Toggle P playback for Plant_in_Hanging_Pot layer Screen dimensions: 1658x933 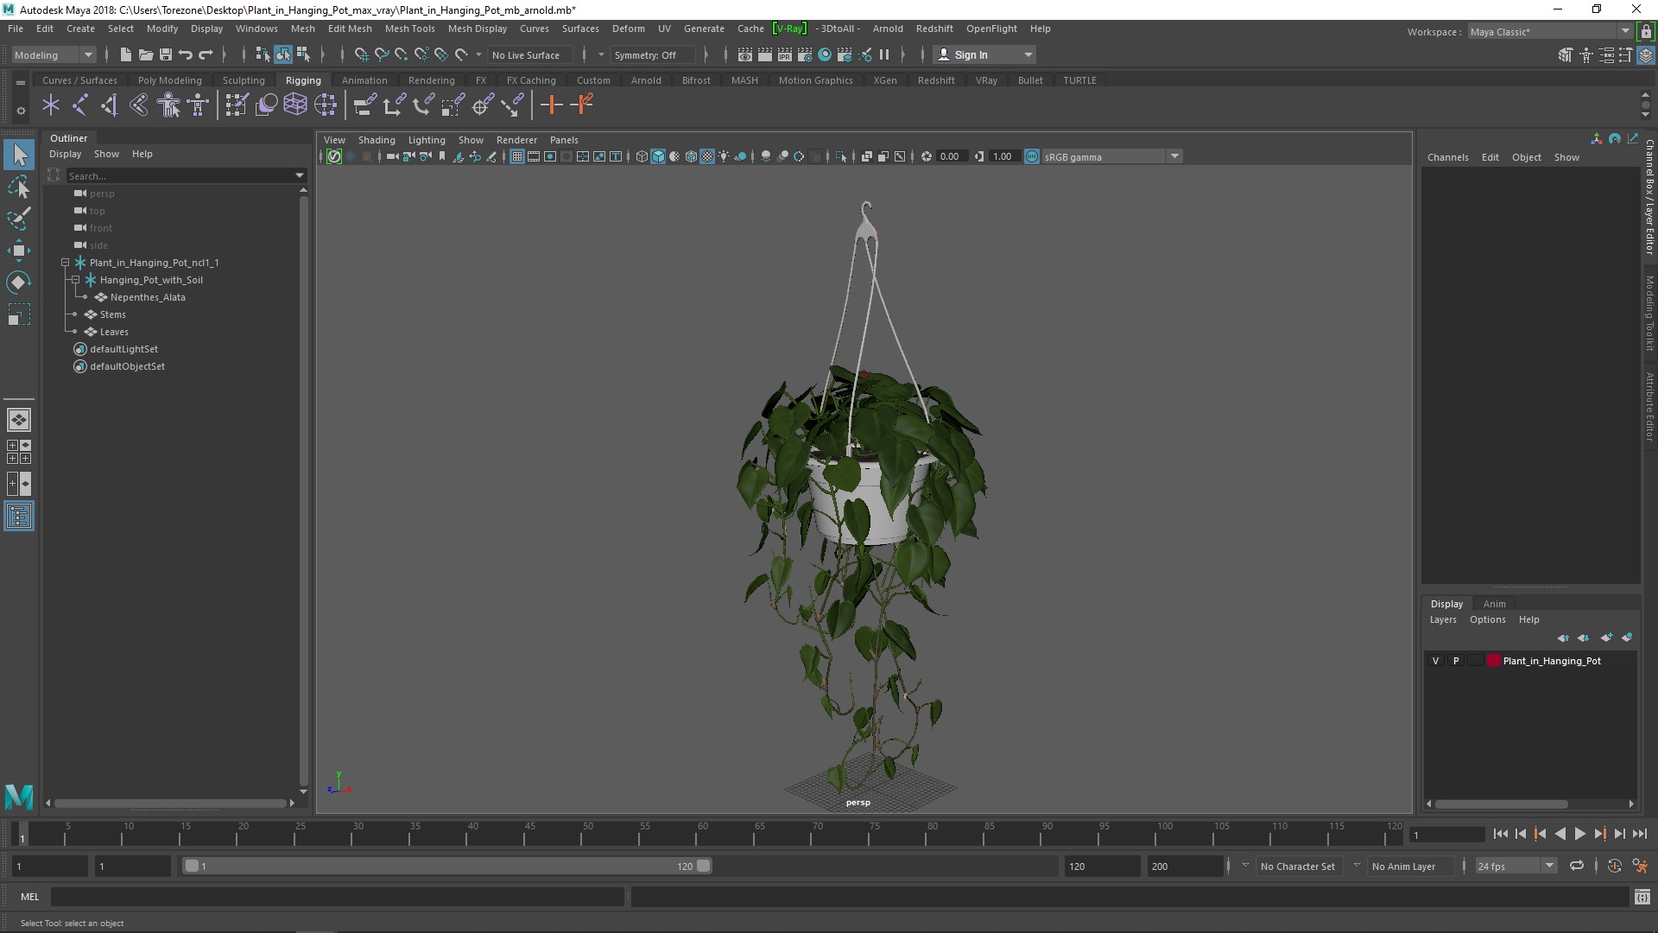click(x=1457, y=661)
